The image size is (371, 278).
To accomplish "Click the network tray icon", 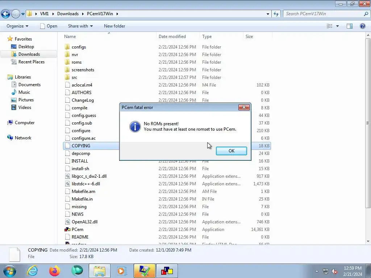I will [x=326, y=271].
